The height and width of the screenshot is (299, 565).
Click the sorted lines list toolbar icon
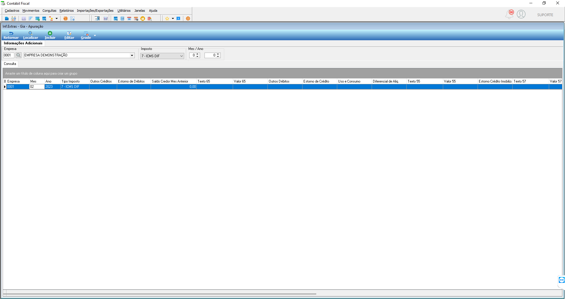30,19
